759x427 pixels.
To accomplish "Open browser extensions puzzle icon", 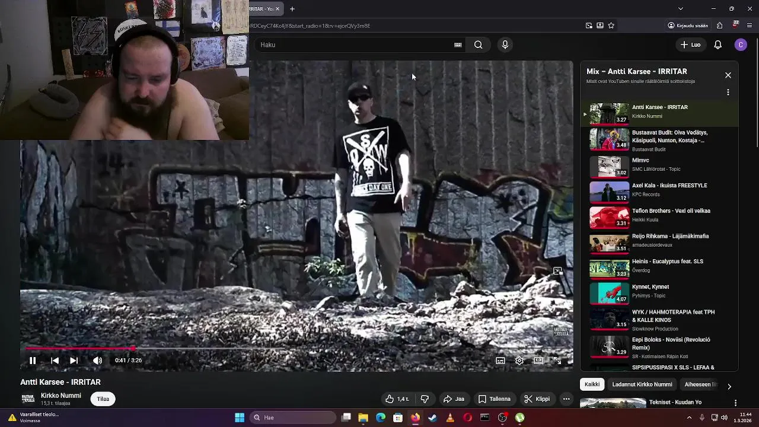I will (x=720, y=26).
